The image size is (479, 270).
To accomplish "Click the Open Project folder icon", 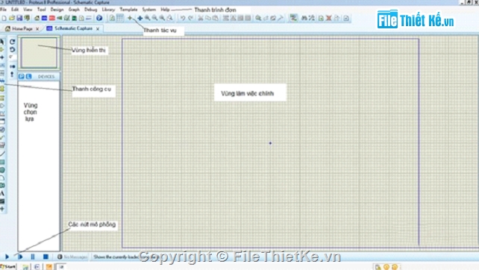I will (12, 18).
